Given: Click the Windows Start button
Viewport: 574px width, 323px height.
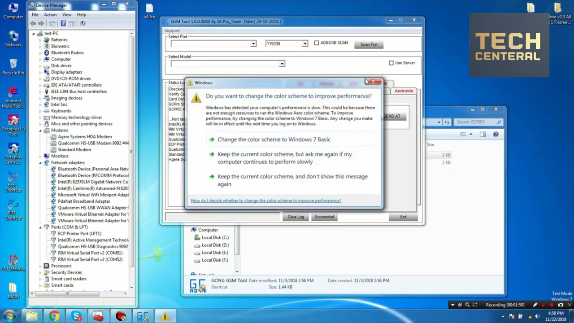Looking at the screenshot, I should (9, 316).
